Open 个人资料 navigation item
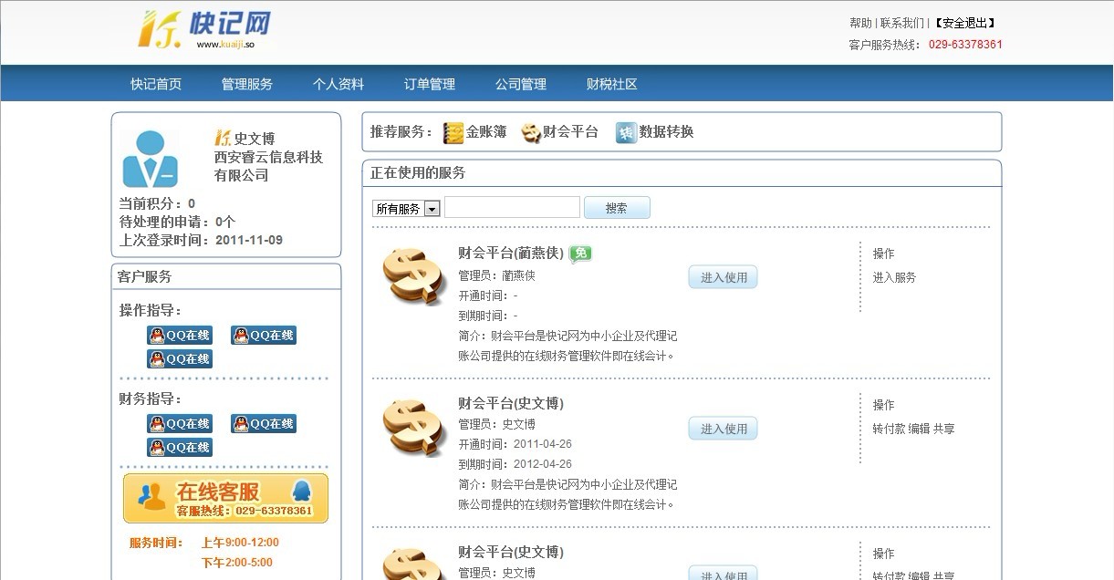This screenshot has width=1114, height=580. coord(338,84)
